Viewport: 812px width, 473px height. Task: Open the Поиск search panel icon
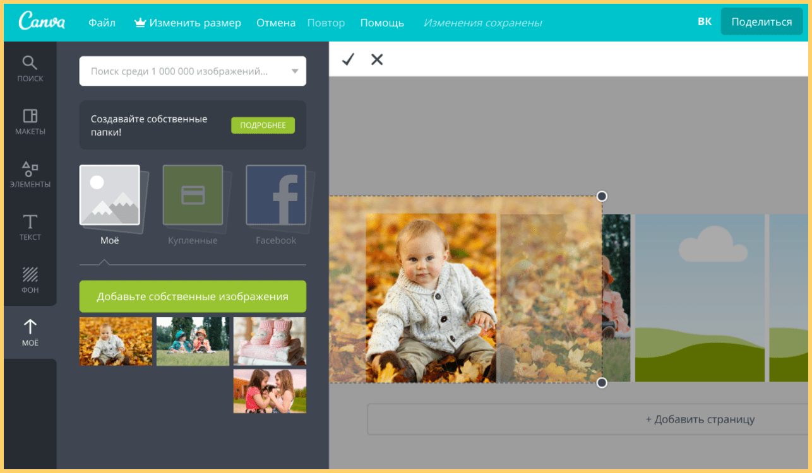tap(30, 68)
